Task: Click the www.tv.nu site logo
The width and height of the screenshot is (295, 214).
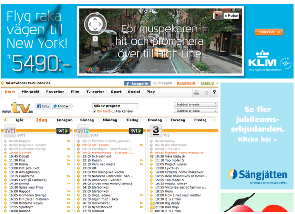Action: (18, 108)
